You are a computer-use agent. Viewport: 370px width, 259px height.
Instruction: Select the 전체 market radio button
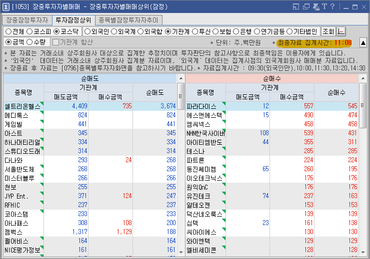[8, 31]
